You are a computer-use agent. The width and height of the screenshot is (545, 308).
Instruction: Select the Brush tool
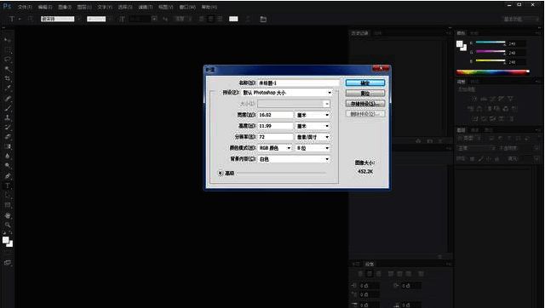(x=8, y=108)
